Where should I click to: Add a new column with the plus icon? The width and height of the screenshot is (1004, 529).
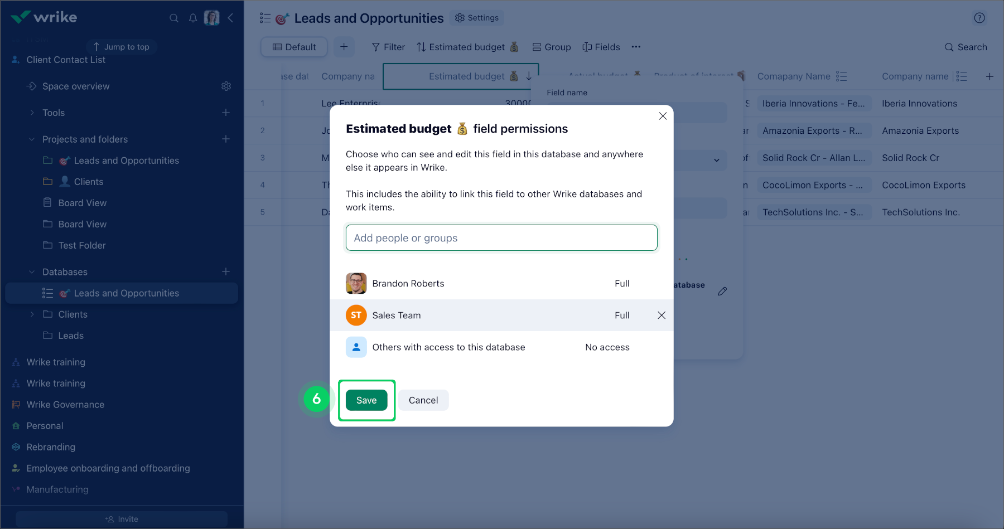pyautogui.click(x=989, y=76)
